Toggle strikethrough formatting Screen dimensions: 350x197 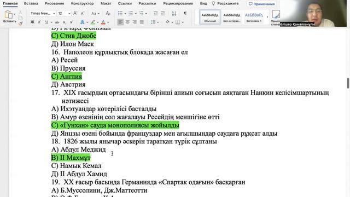coord(57,22)
